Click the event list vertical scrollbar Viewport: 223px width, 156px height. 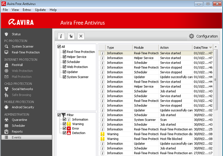click(216, 96)
